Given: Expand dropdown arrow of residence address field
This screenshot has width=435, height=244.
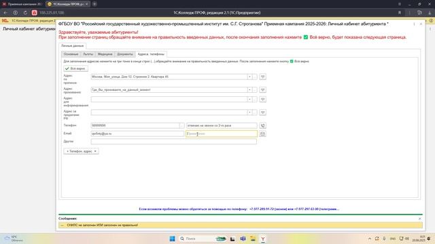Looking at the screenshot, I should pyautogui.click(x=249, y=89).
